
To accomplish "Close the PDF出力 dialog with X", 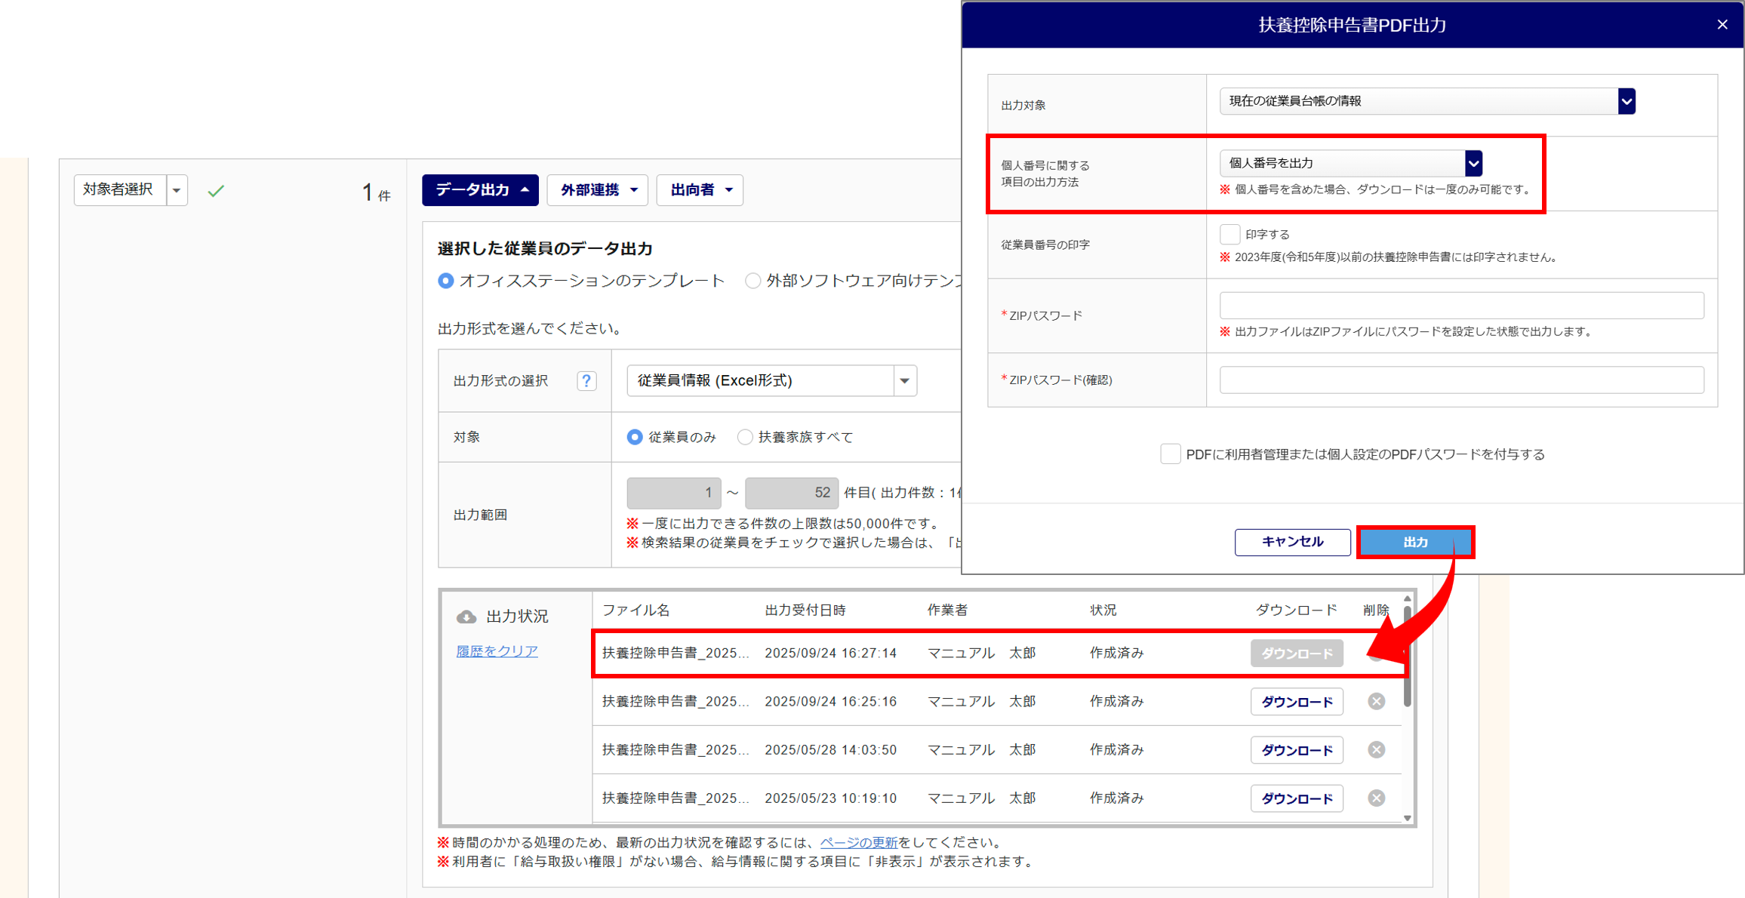I will tap(1722, 25).
